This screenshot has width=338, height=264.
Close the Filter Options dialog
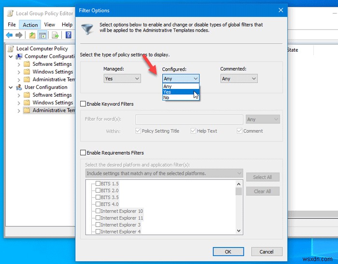(x=281, y=10)
